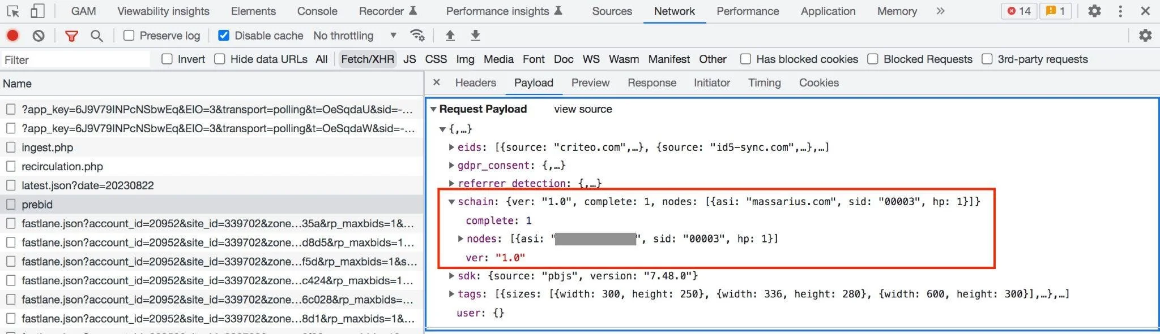Expand the sdk object
The width and height of the screenshot is (1160, 334).
451,276
